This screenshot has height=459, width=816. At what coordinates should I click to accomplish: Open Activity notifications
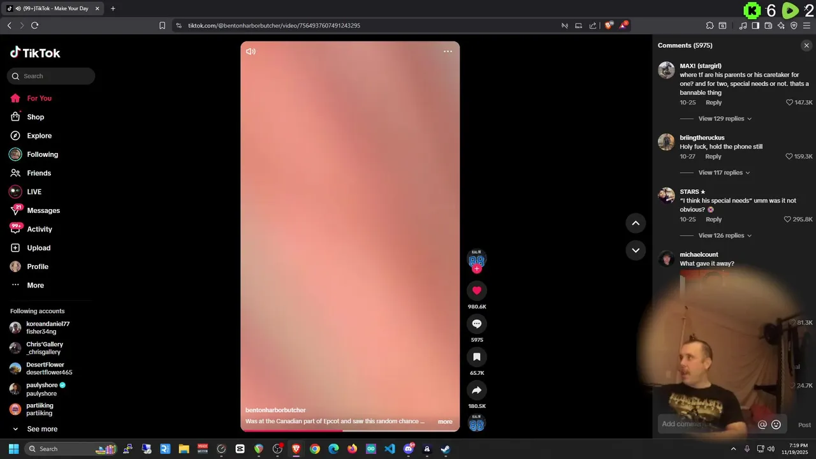(40, 229)
